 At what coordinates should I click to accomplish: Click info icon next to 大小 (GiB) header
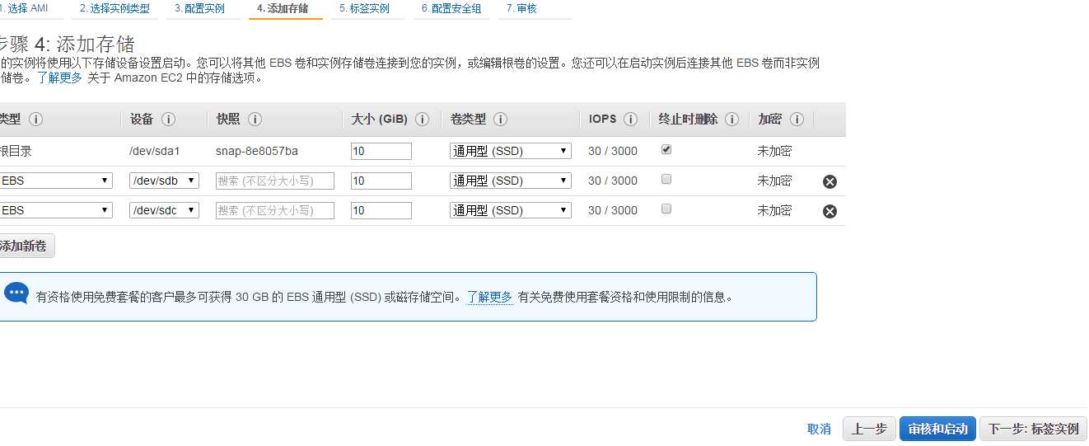pos(422,120)
